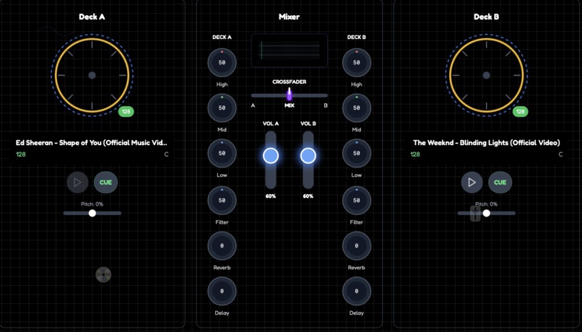Click the VOL A 60% readout
The height and width of the screenshot is (332, 582).
click(271, 196)
